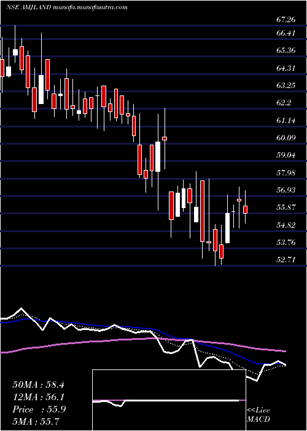307x431 pixels.
Task: Click the 61.14 price axis label
Action: [x=286, y=120]
